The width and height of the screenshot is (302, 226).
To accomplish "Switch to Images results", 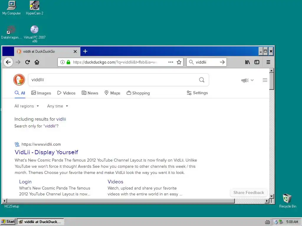I will coord(41,93).
